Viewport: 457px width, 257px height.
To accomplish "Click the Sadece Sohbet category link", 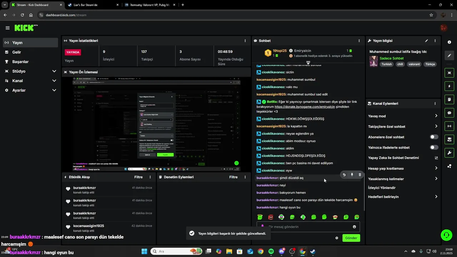I will (x=392, y=58).
